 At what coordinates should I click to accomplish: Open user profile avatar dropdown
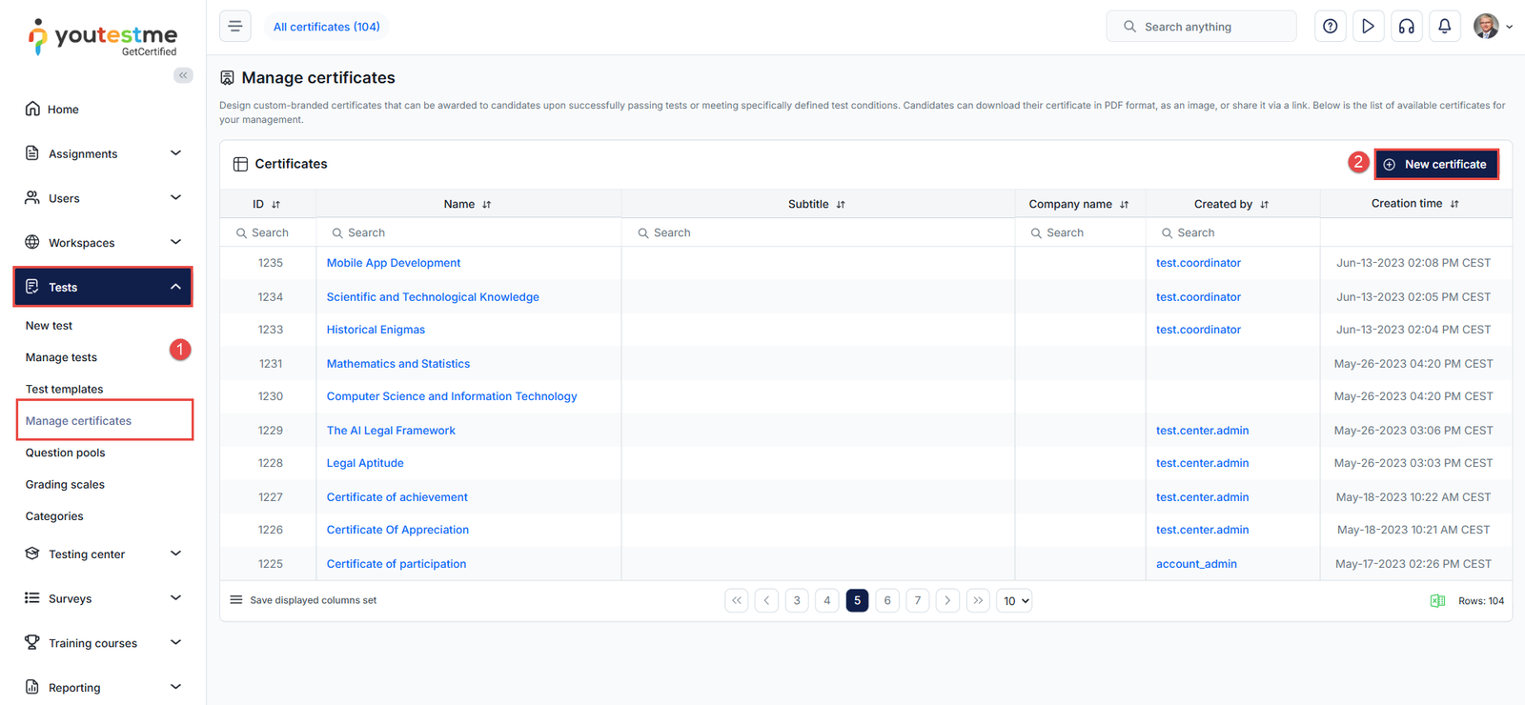pyautogui.click(x=1493, y=27)
